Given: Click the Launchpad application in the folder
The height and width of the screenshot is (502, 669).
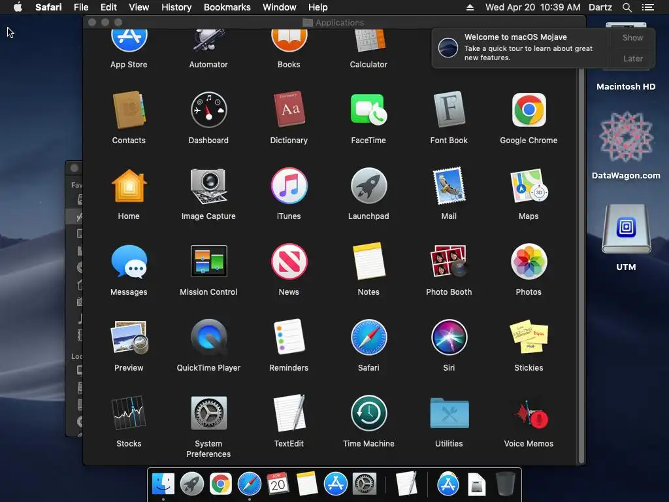Looking at the screenshot, I should [368, 186].
